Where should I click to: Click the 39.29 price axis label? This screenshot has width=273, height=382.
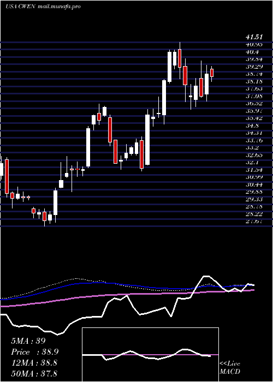(x=254, y=67)
